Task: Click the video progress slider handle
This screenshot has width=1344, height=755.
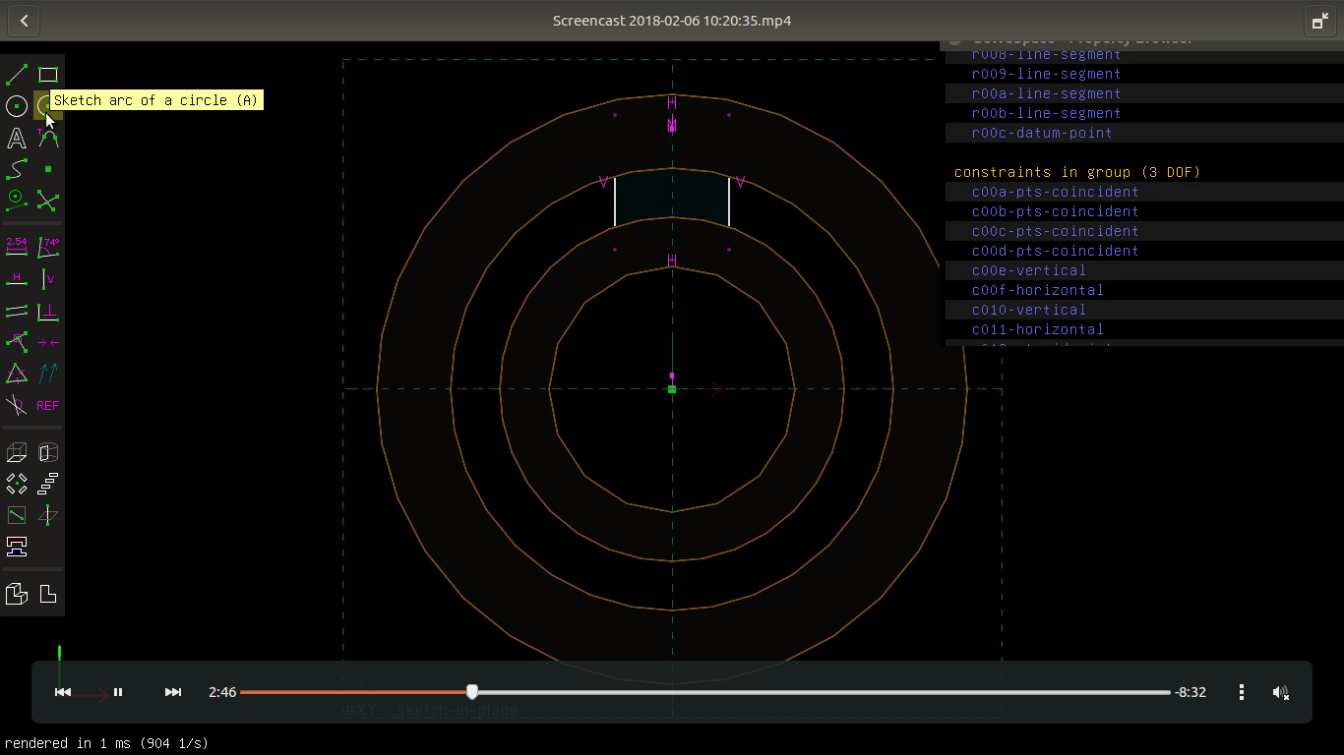Action: [x=472, y=692]
